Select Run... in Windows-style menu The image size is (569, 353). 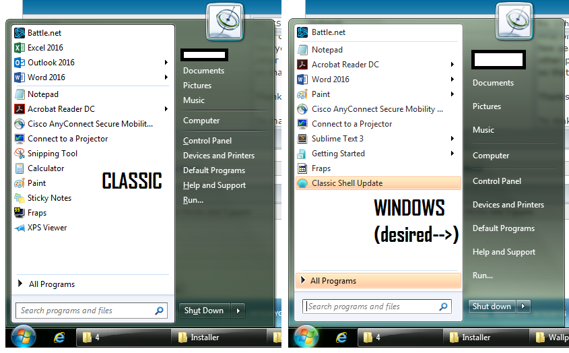[483, 276]
